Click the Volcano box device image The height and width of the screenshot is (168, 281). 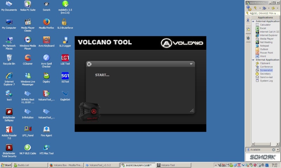coord(90,112)
